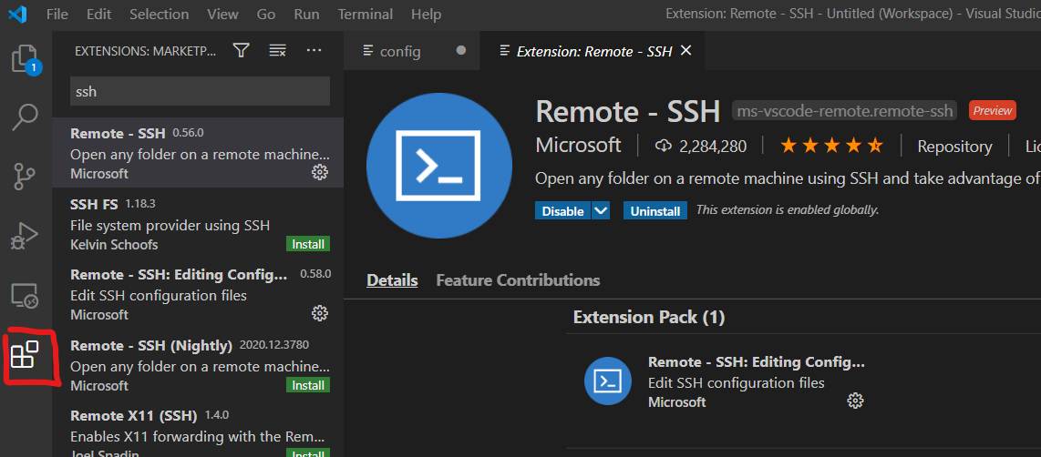Open the Repository link
Image resolution: width=1041 pixels, height=457 pixels.
954,146
